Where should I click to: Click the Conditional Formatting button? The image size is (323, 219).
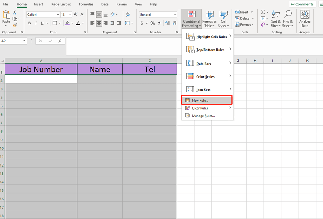[192, 19]
